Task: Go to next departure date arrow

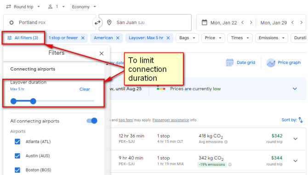Action: 251,23
